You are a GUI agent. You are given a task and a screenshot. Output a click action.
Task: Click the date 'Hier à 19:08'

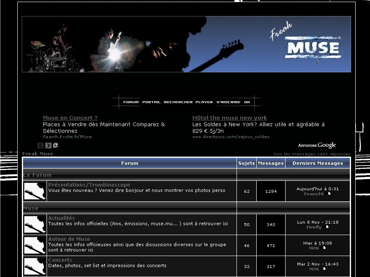click(318, 243)
